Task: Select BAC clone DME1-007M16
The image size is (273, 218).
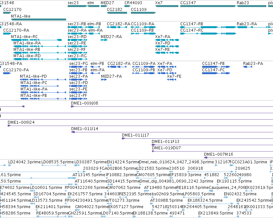Action: [x=239, y=158]
